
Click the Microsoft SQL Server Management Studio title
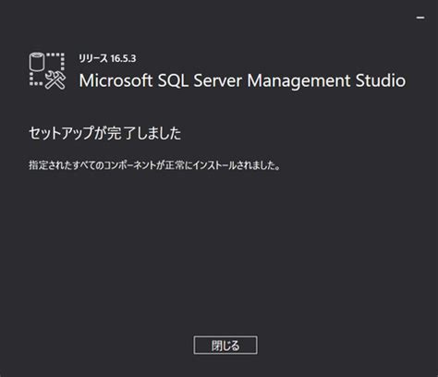pyautogui.click(x=242, y=80)
